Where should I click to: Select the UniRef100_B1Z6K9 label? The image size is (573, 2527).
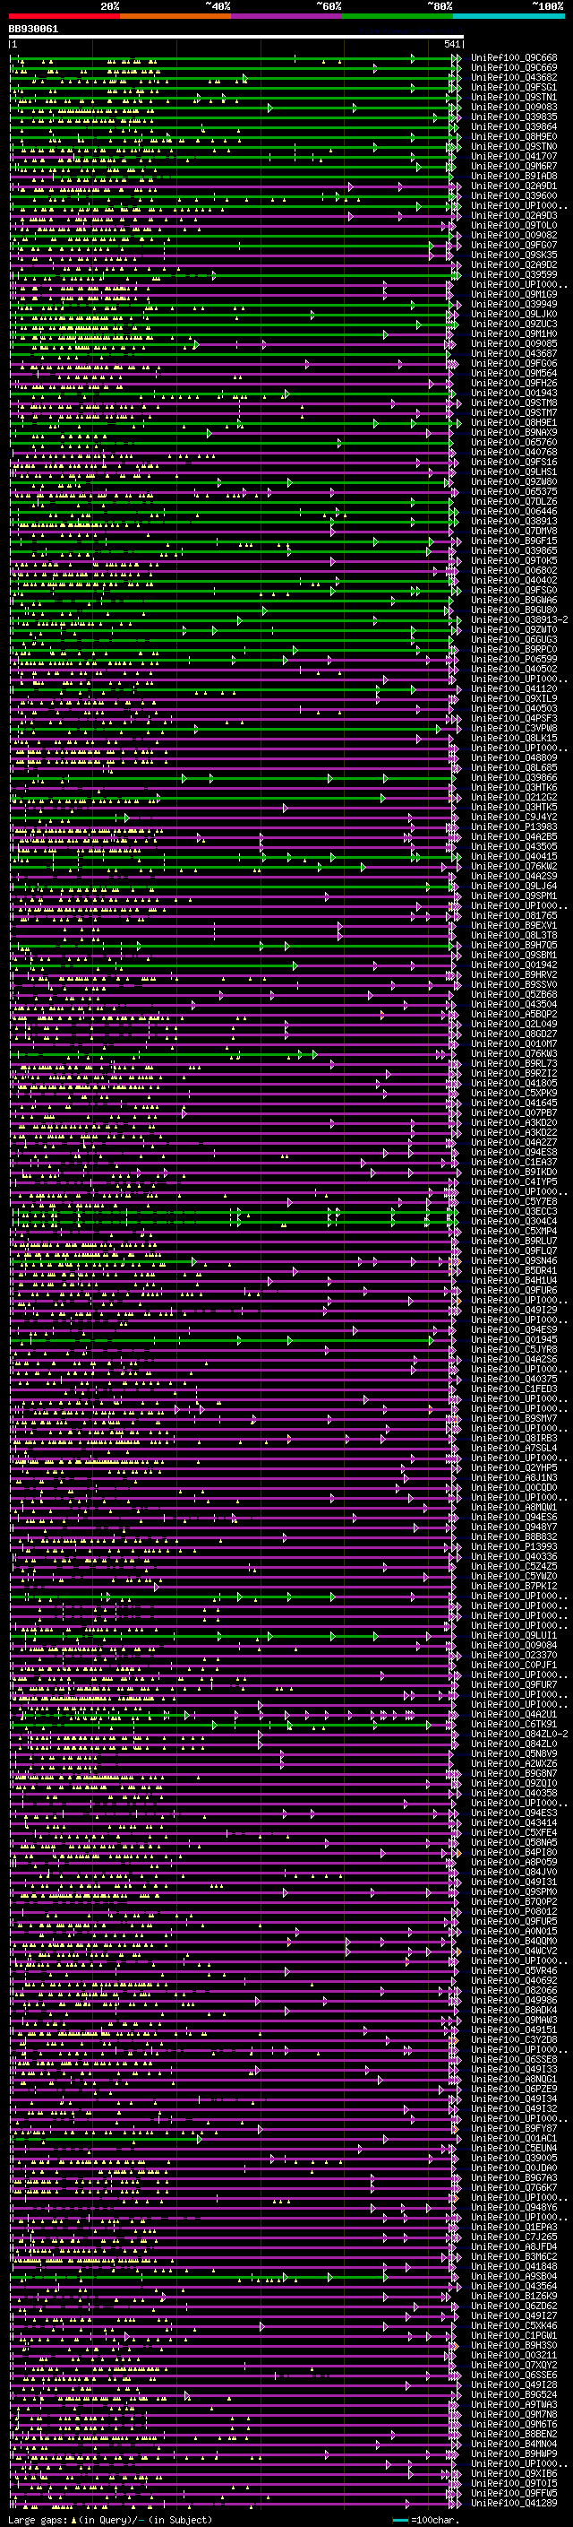pyautogui.click(x=514, y=2296)
